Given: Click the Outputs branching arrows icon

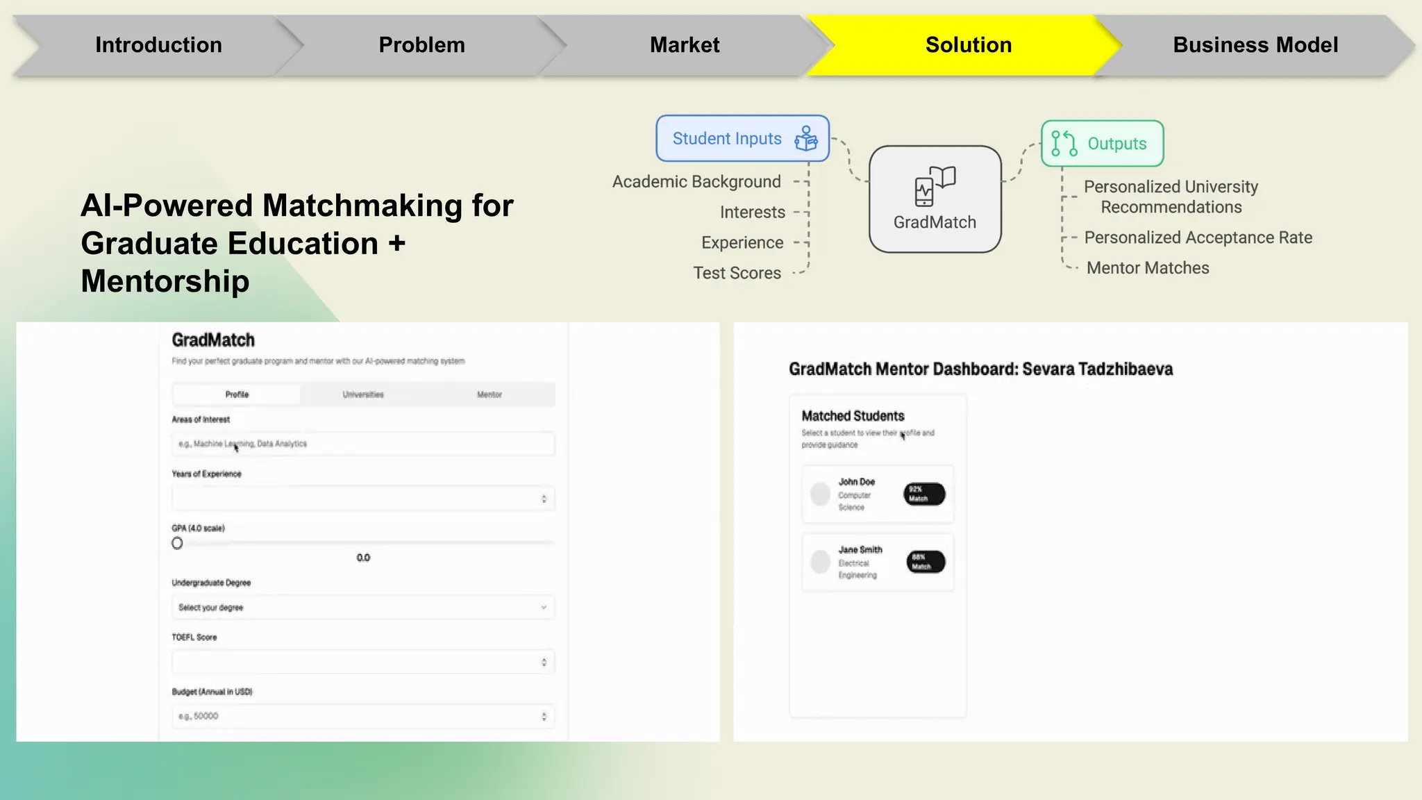Looking at the screenshot, I should 1064,144.
